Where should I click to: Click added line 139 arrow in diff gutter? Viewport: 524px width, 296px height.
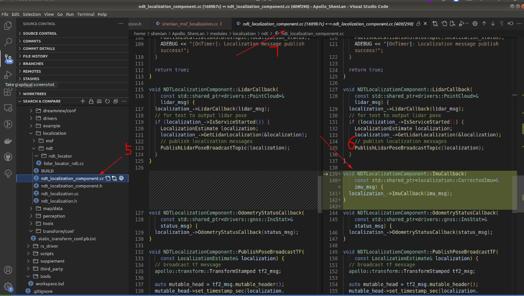point(326,174)
